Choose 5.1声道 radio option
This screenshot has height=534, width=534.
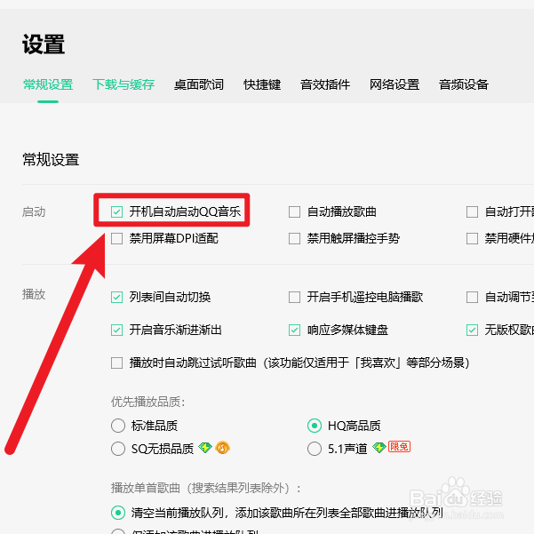click(x=315, y=449)
